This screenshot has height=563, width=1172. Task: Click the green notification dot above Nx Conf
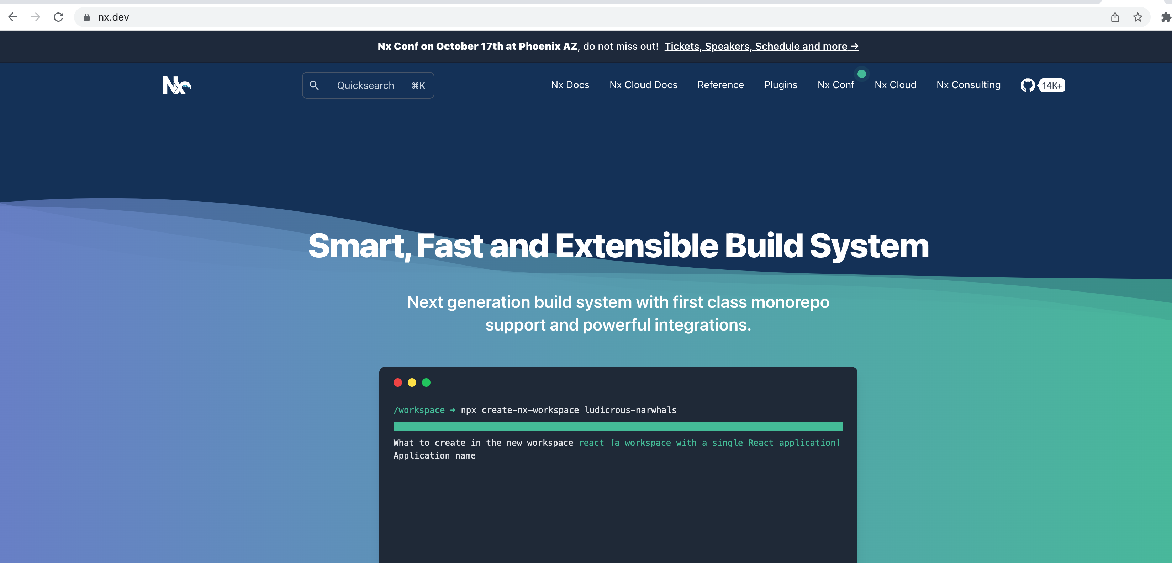tap(861, 74)
